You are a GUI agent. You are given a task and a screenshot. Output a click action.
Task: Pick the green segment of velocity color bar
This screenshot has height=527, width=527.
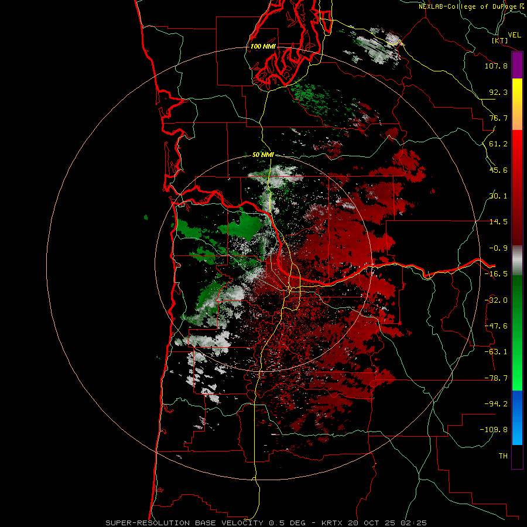517,333
